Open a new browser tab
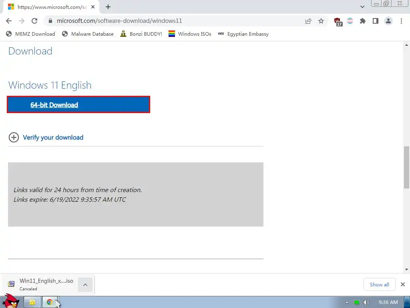410x308 pixels. click(x=108, y=7)
